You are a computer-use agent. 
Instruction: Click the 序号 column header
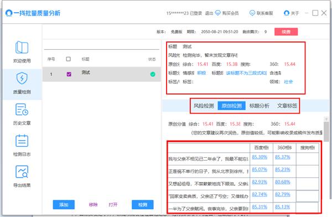click(51, 59)
